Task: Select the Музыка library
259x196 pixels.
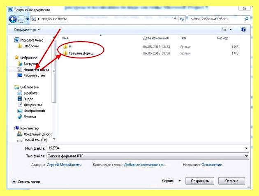Action: (27, 117)
